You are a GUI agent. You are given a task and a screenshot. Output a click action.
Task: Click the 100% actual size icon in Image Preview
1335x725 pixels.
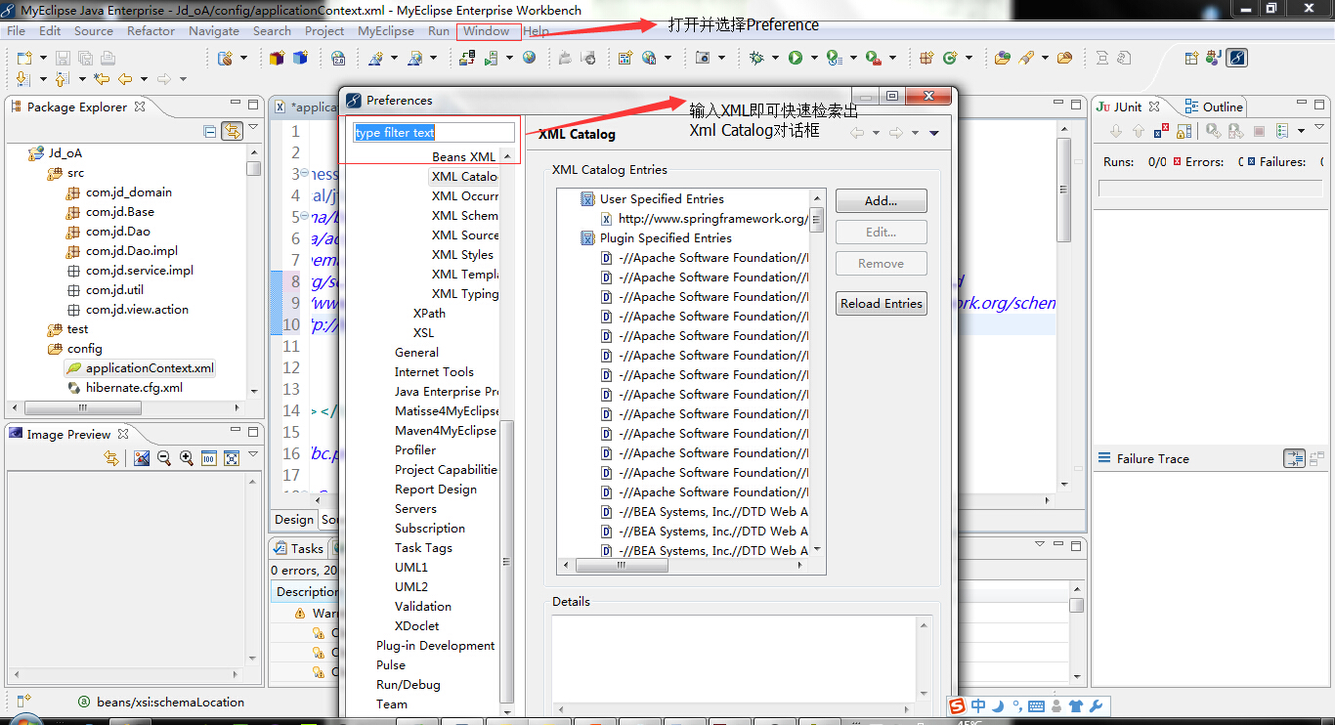pos(208,458)
